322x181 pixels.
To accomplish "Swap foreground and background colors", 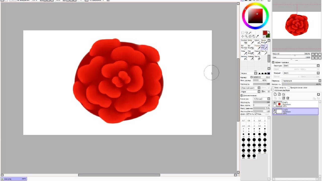I will click(269, 32).
